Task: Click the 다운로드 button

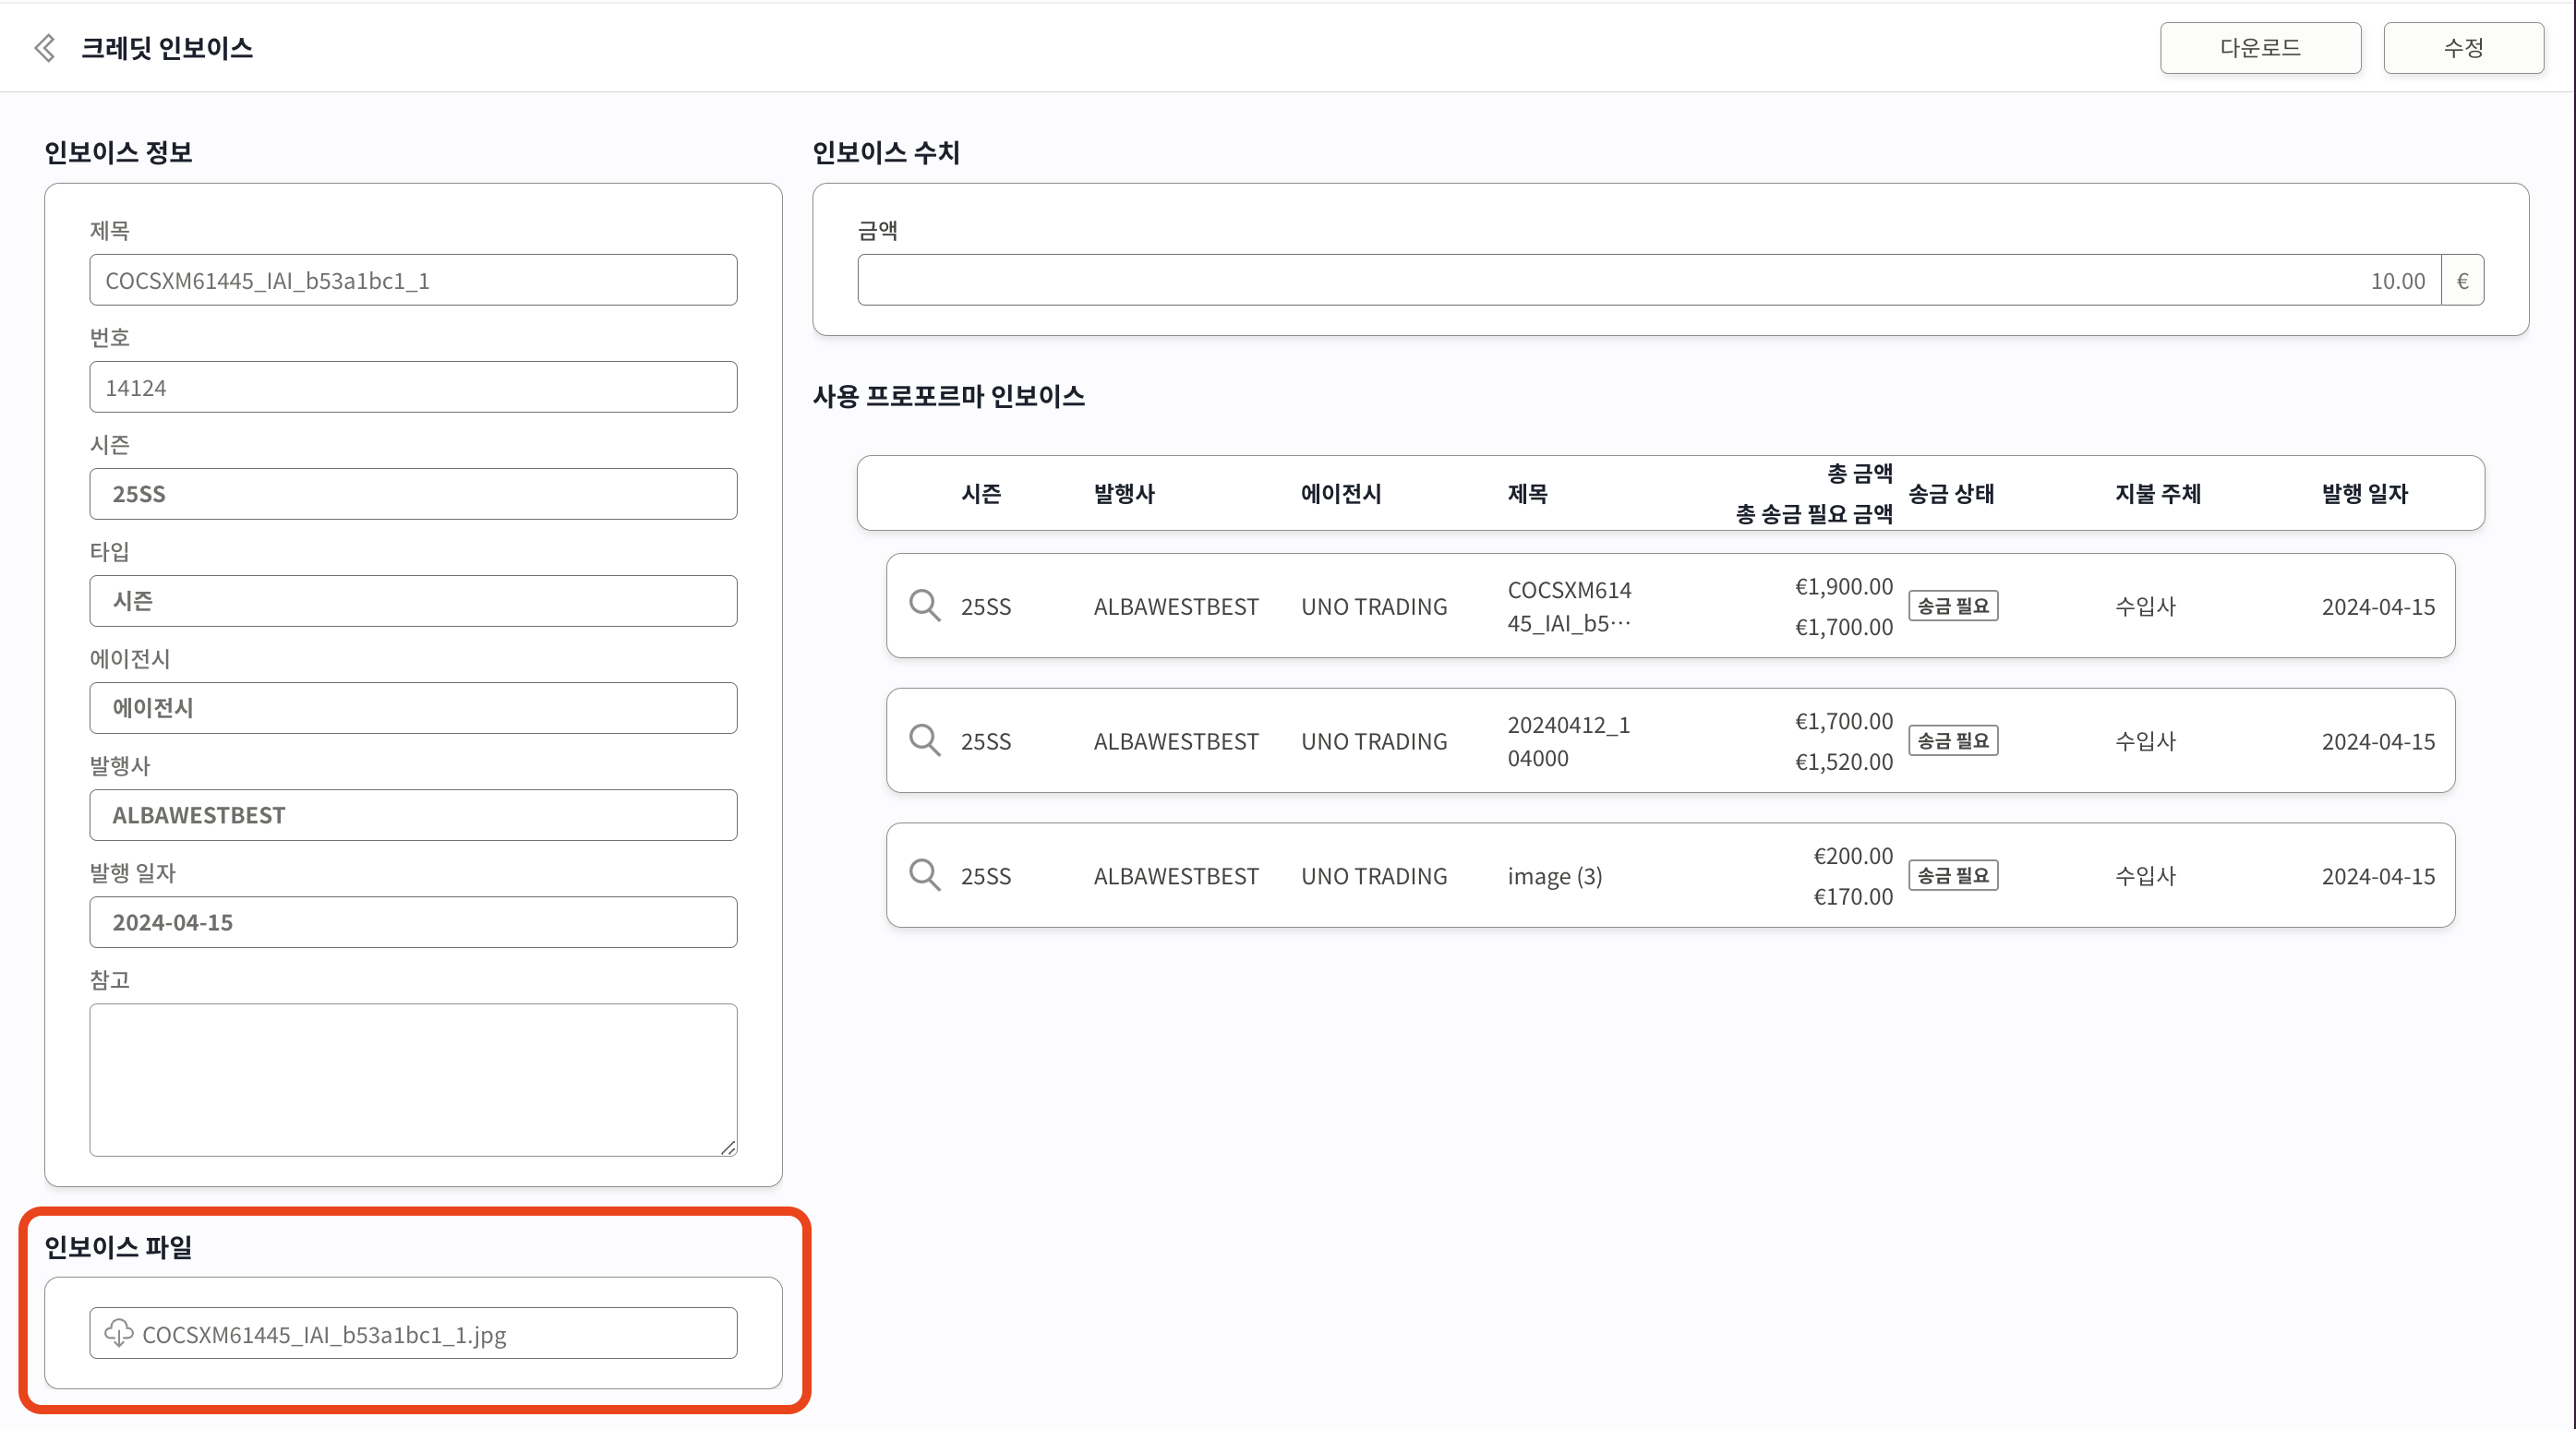Action: 2260,48
